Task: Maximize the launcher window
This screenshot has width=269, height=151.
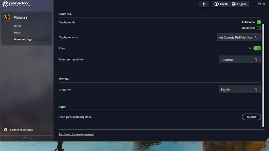Action: [x=259, y=4]
